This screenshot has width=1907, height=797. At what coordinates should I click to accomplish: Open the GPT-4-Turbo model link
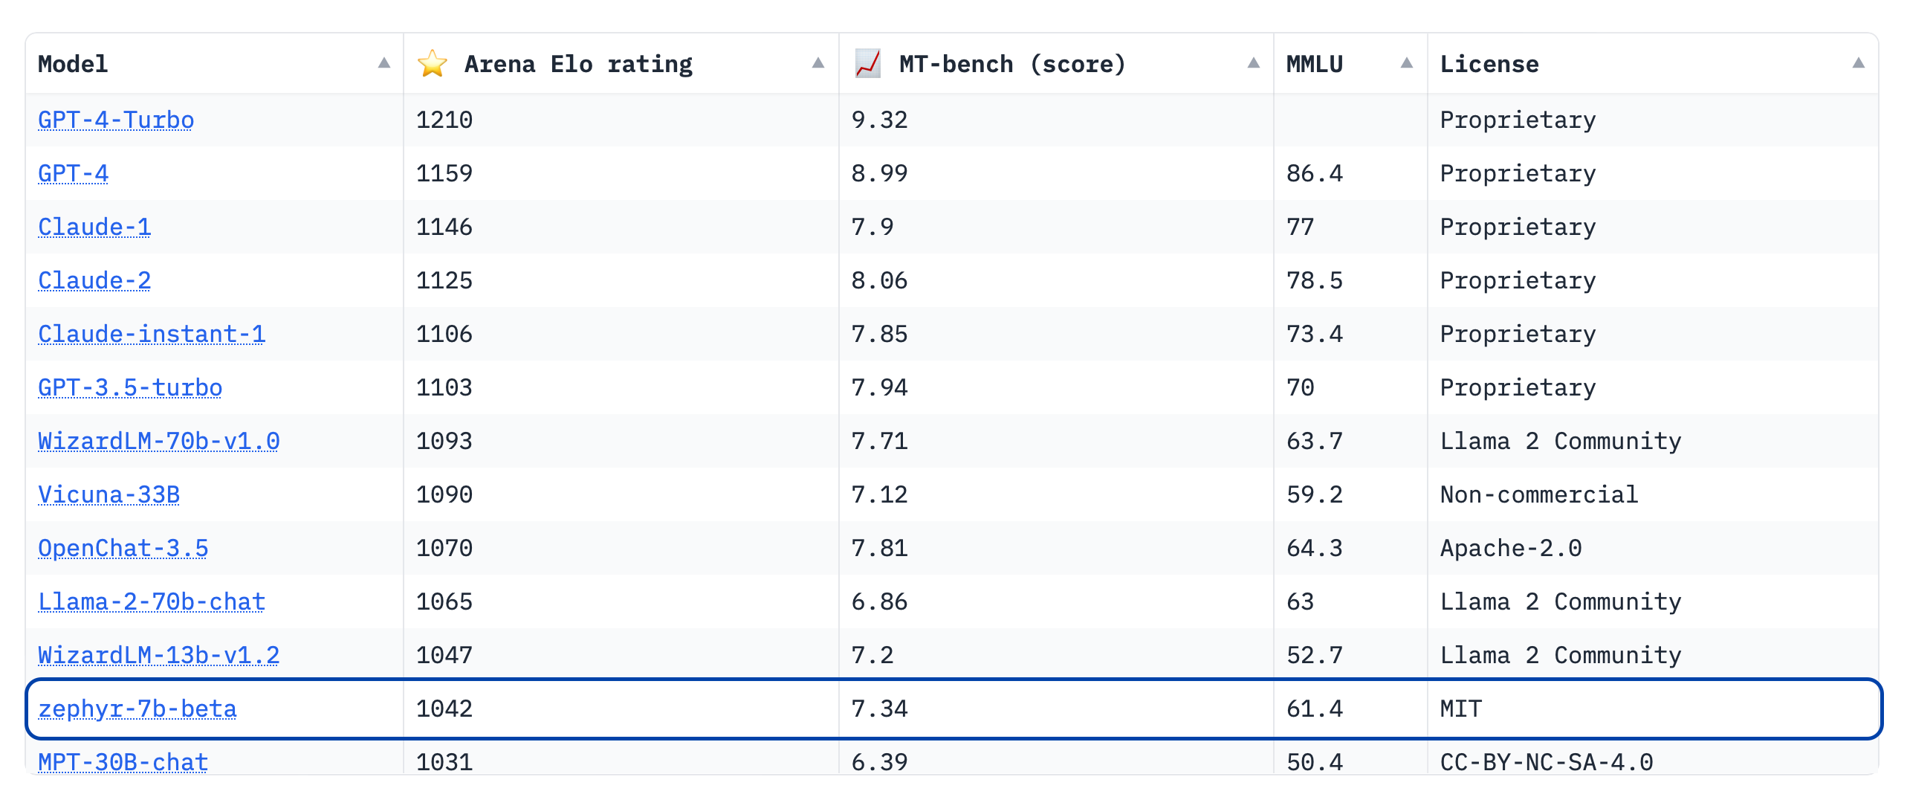click(116, 120)
